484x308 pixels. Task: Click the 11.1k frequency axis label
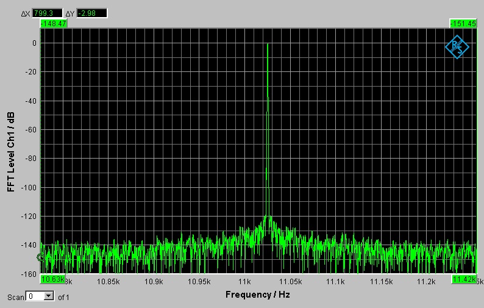pos(335,282)
